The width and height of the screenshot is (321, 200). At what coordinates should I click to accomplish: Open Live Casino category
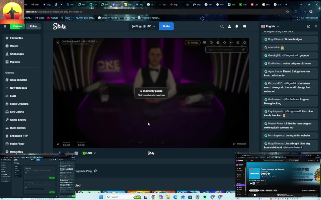[17, 112]
